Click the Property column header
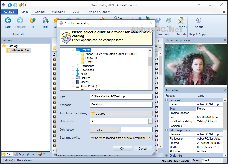Viewport: 228px width, 164px height. coord(180,96)
